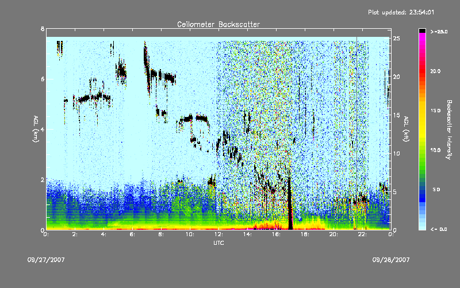Viewport: 460px width, 288px height.
Task: Click the 15.0 colorbar tick label
Action: click(435, 111)
